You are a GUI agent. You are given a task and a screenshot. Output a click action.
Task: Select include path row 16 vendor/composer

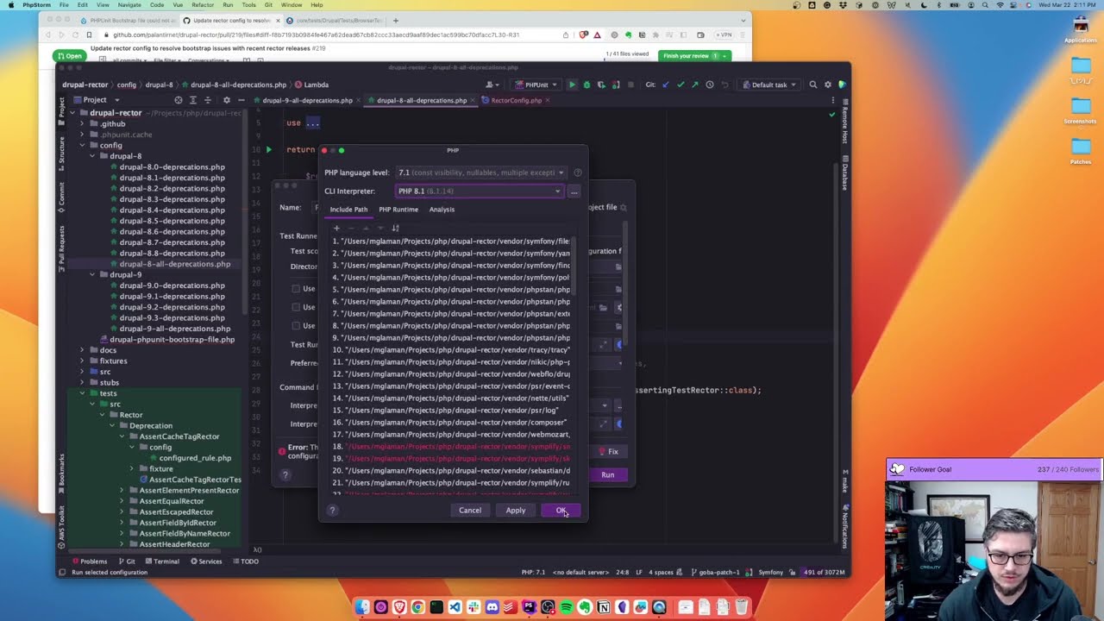[x=451, y=423]
